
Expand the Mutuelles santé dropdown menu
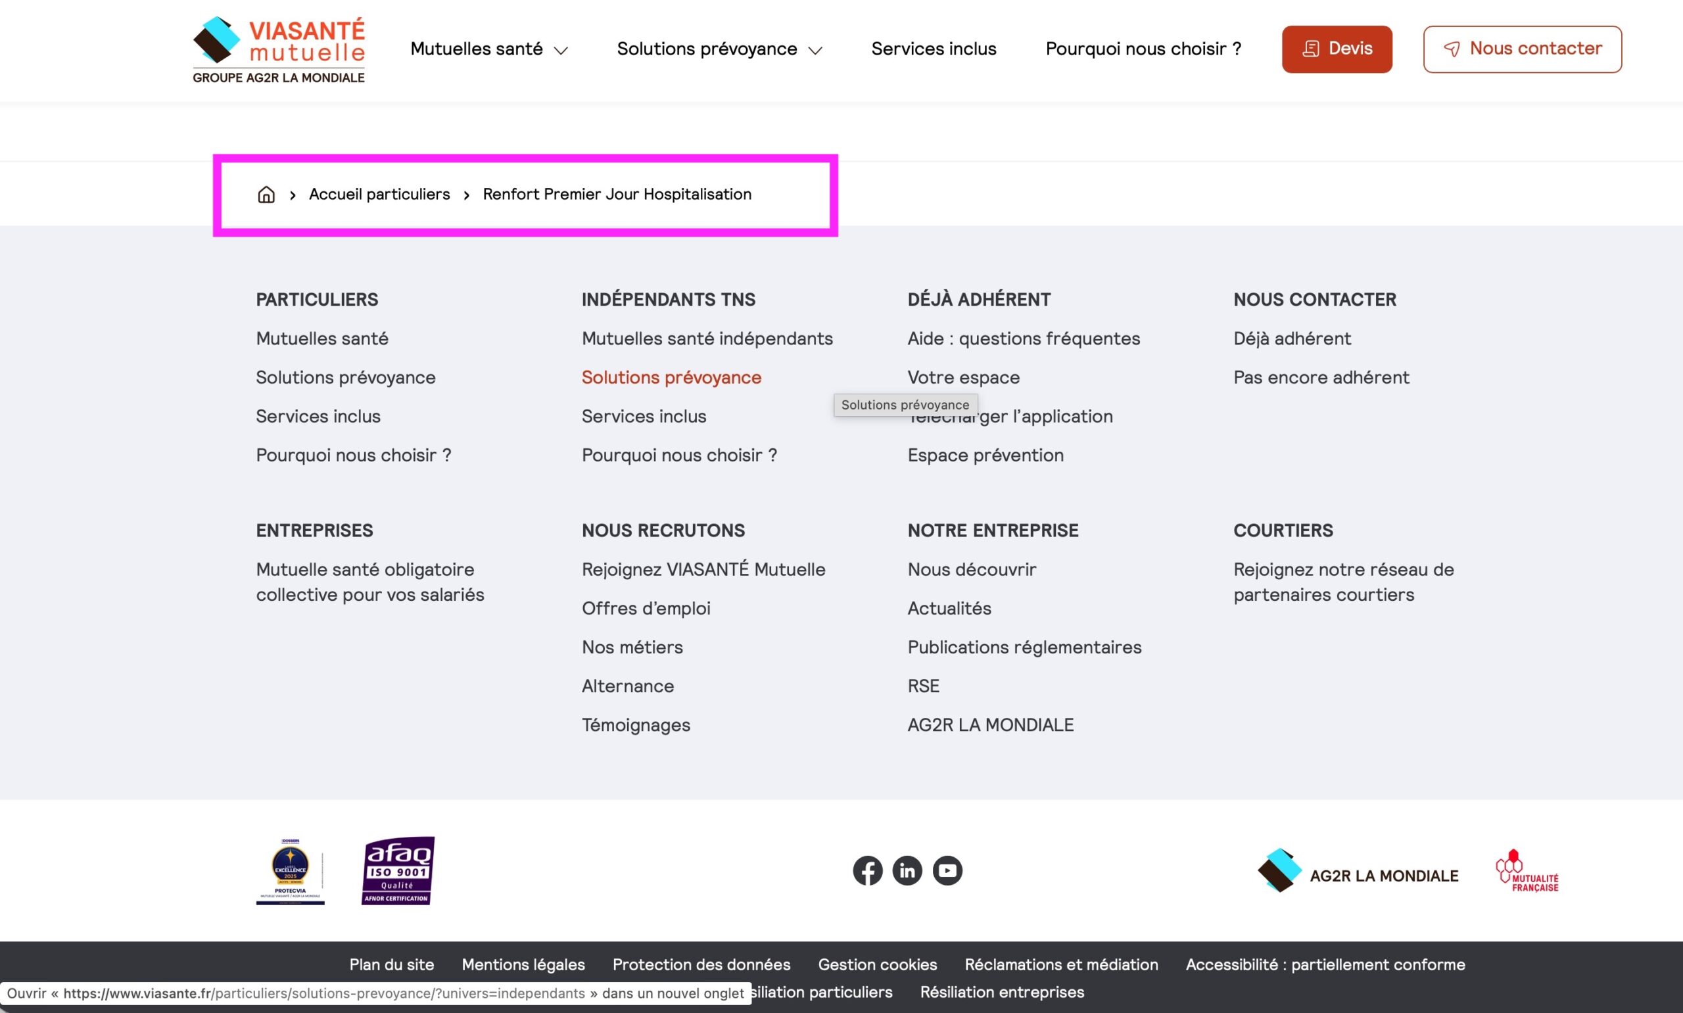(x=488, y=49)
